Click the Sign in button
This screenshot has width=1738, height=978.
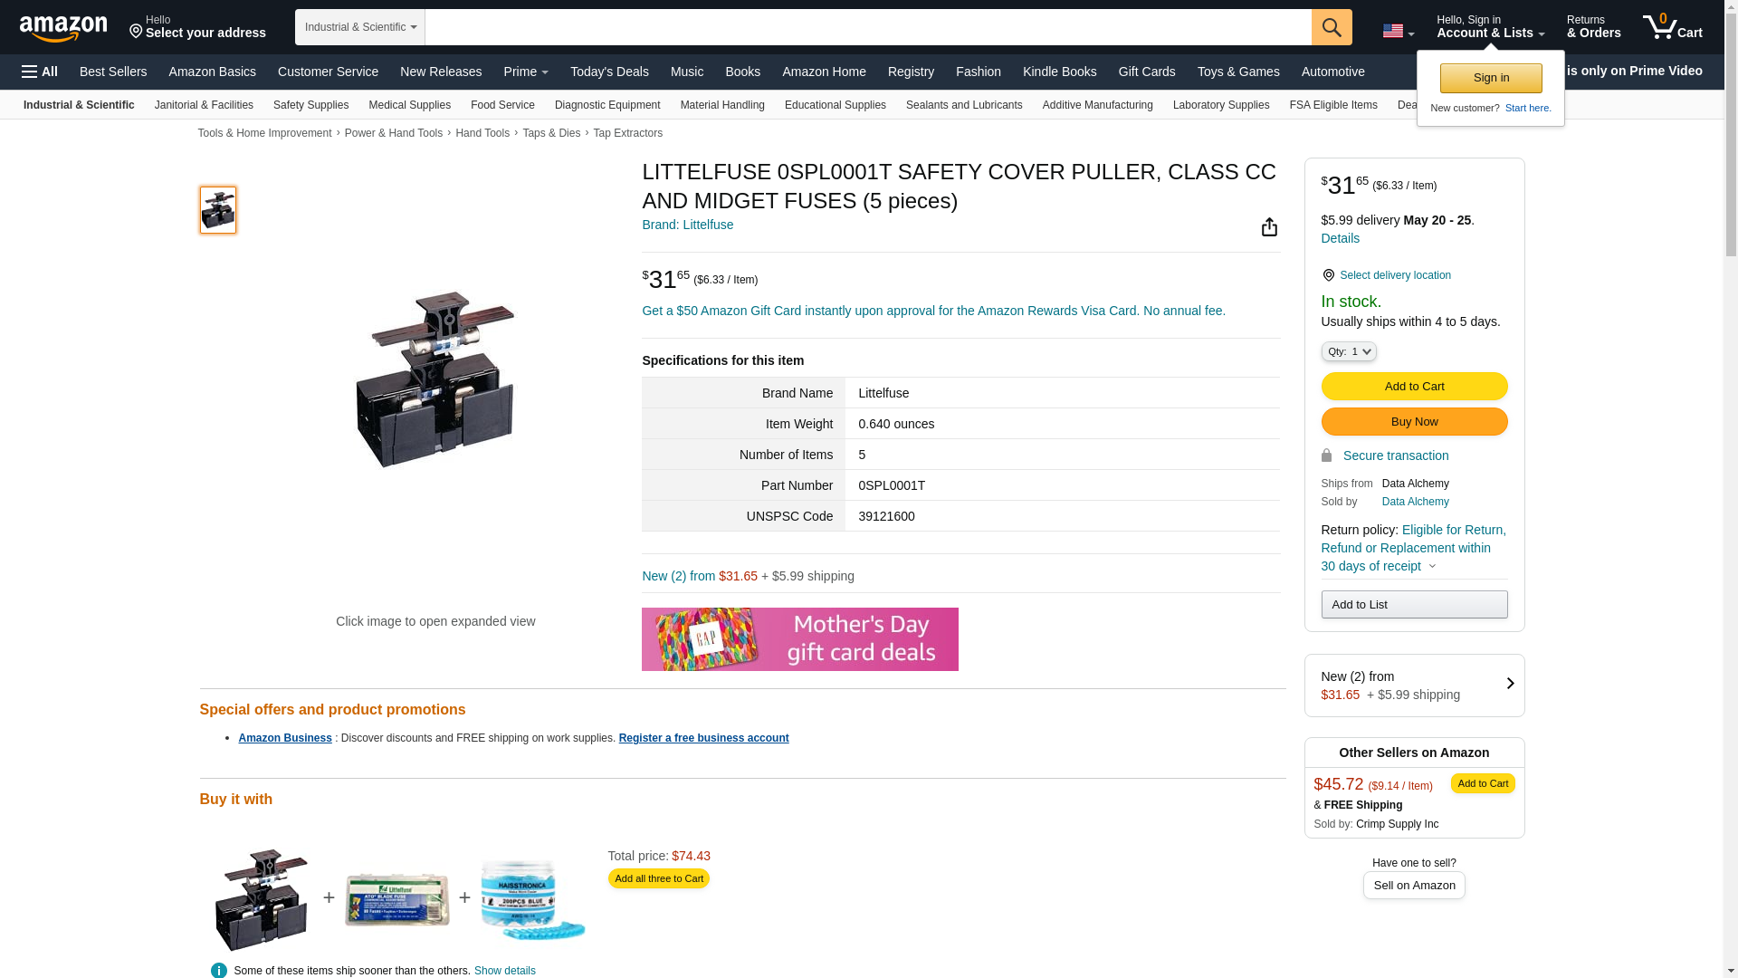pyautogui.click(x=1491, y=78)
